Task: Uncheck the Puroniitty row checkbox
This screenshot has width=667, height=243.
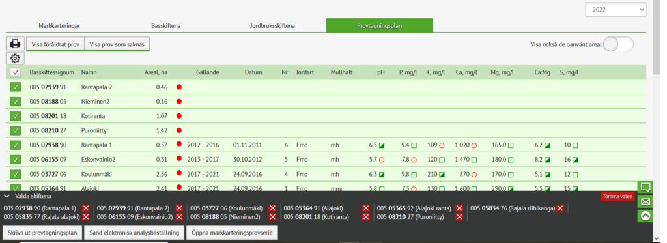Action: [16, 131]
